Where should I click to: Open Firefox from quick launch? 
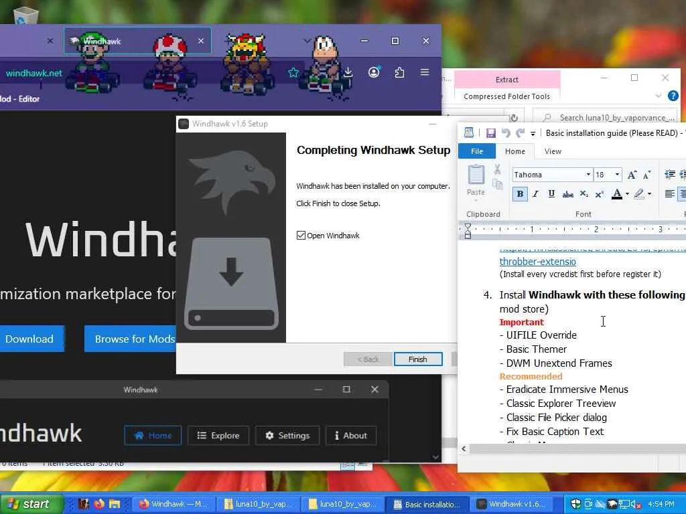(x=99, y=504)
